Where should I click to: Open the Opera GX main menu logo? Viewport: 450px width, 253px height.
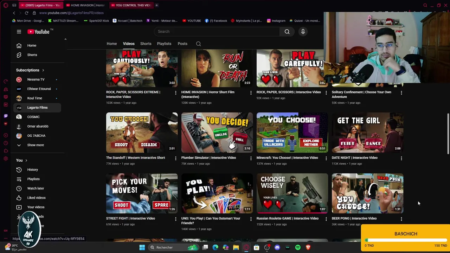click(6, 5)
